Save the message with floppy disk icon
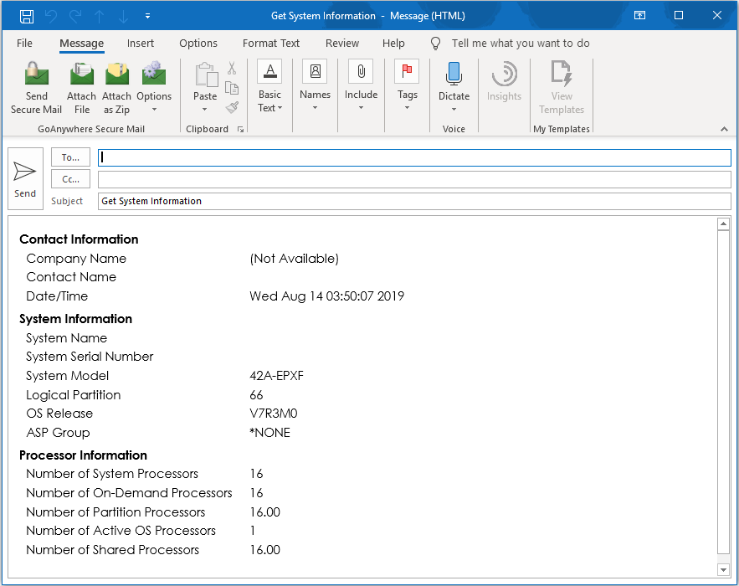 coord(27,16)
